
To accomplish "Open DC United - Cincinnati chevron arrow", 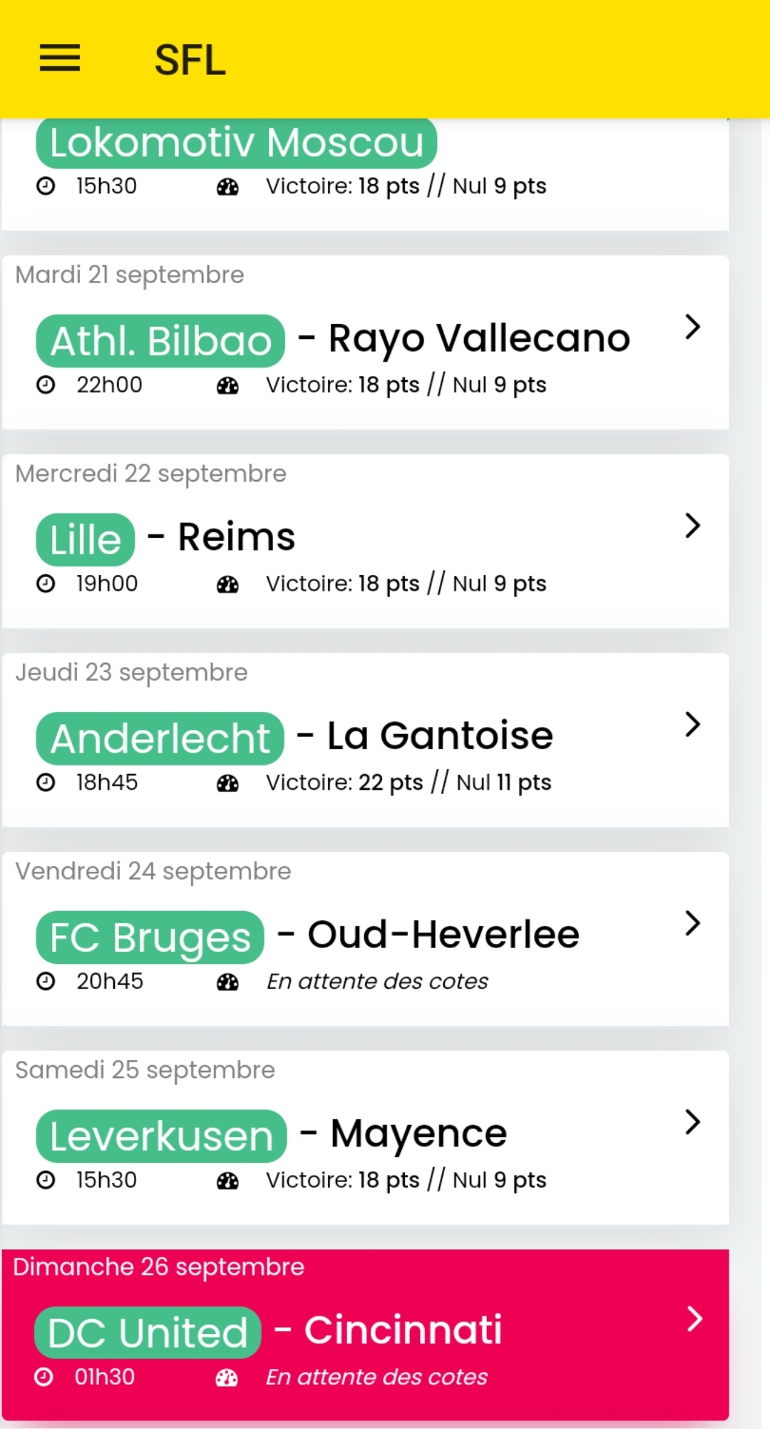I will click(x=694, y=1318).
